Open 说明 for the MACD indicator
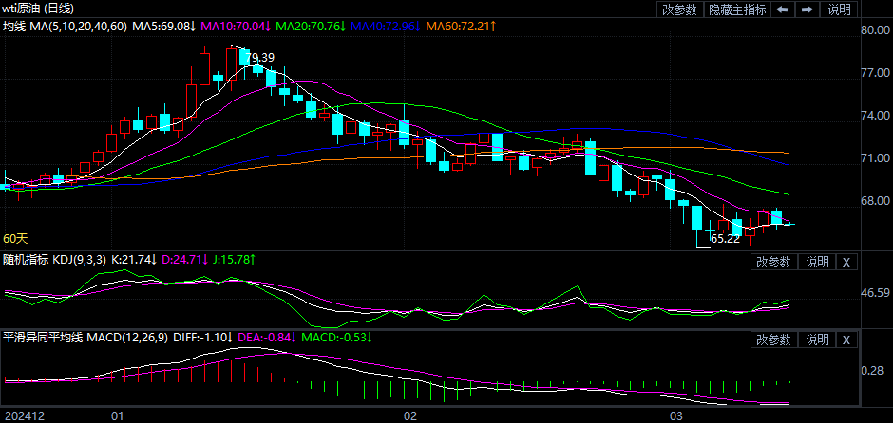The image size is (893, 423). (817, 340)
